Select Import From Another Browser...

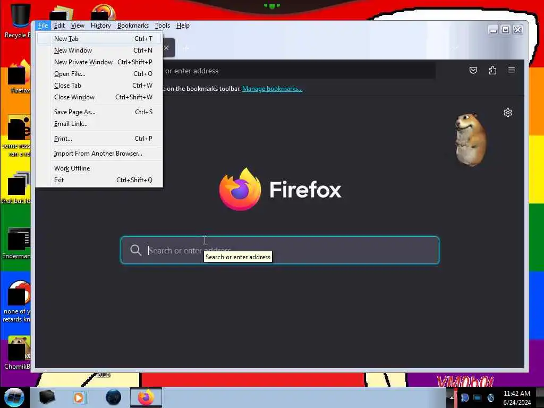tap(99, 154)
